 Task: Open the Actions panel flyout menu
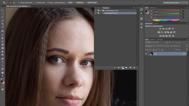(137, 8)
